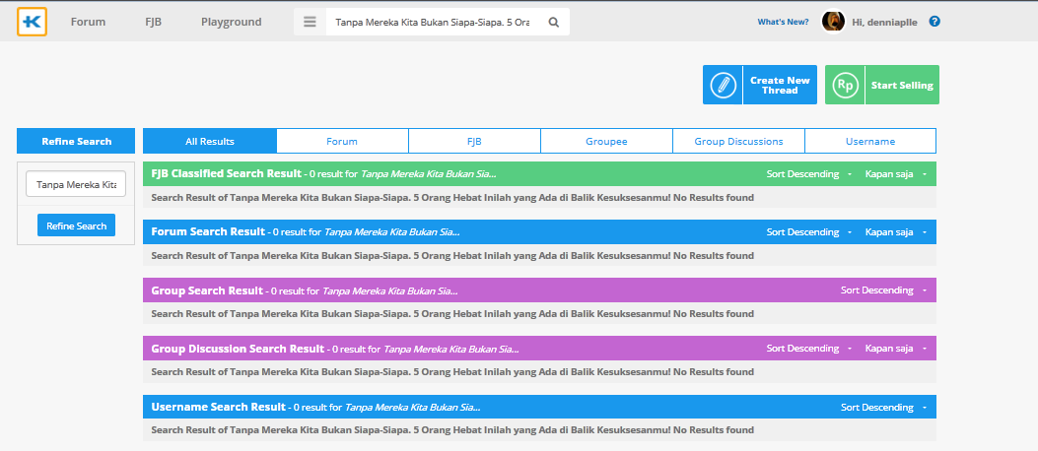Click the blue help question mark icon

tap(934, 21)
